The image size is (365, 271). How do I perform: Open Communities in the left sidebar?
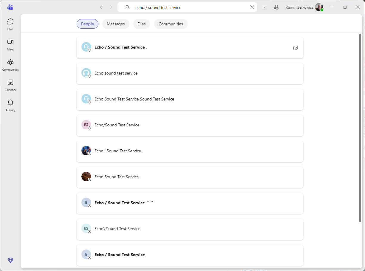(10, 65)
